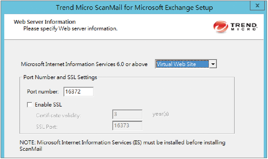Viewport: 268px width, 159px height.
Task: Click the NOTE text about IIS installation
Action: 122,145
